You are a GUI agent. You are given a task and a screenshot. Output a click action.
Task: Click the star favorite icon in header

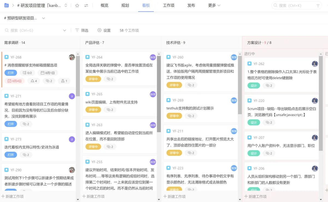point(77,5)
